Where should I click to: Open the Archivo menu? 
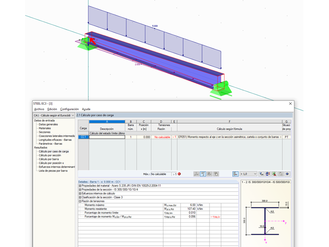click(39, 109)
